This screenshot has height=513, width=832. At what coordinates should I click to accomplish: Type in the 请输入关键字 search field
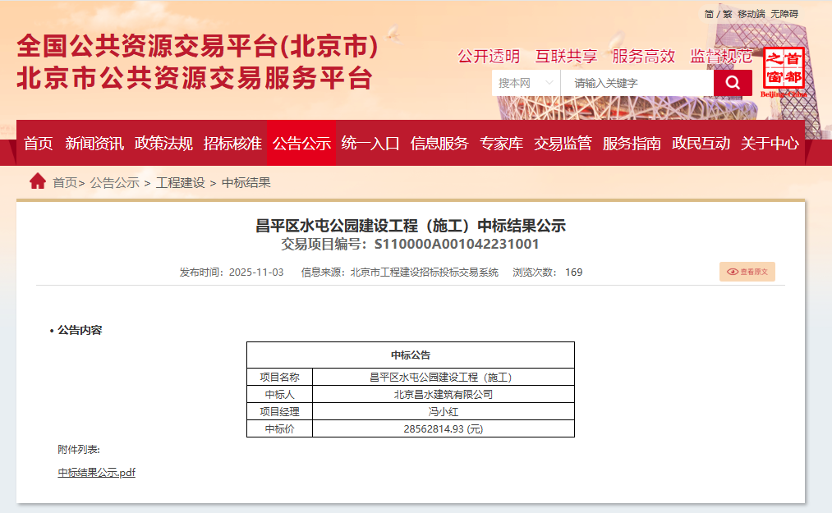(x=637, y=83)
